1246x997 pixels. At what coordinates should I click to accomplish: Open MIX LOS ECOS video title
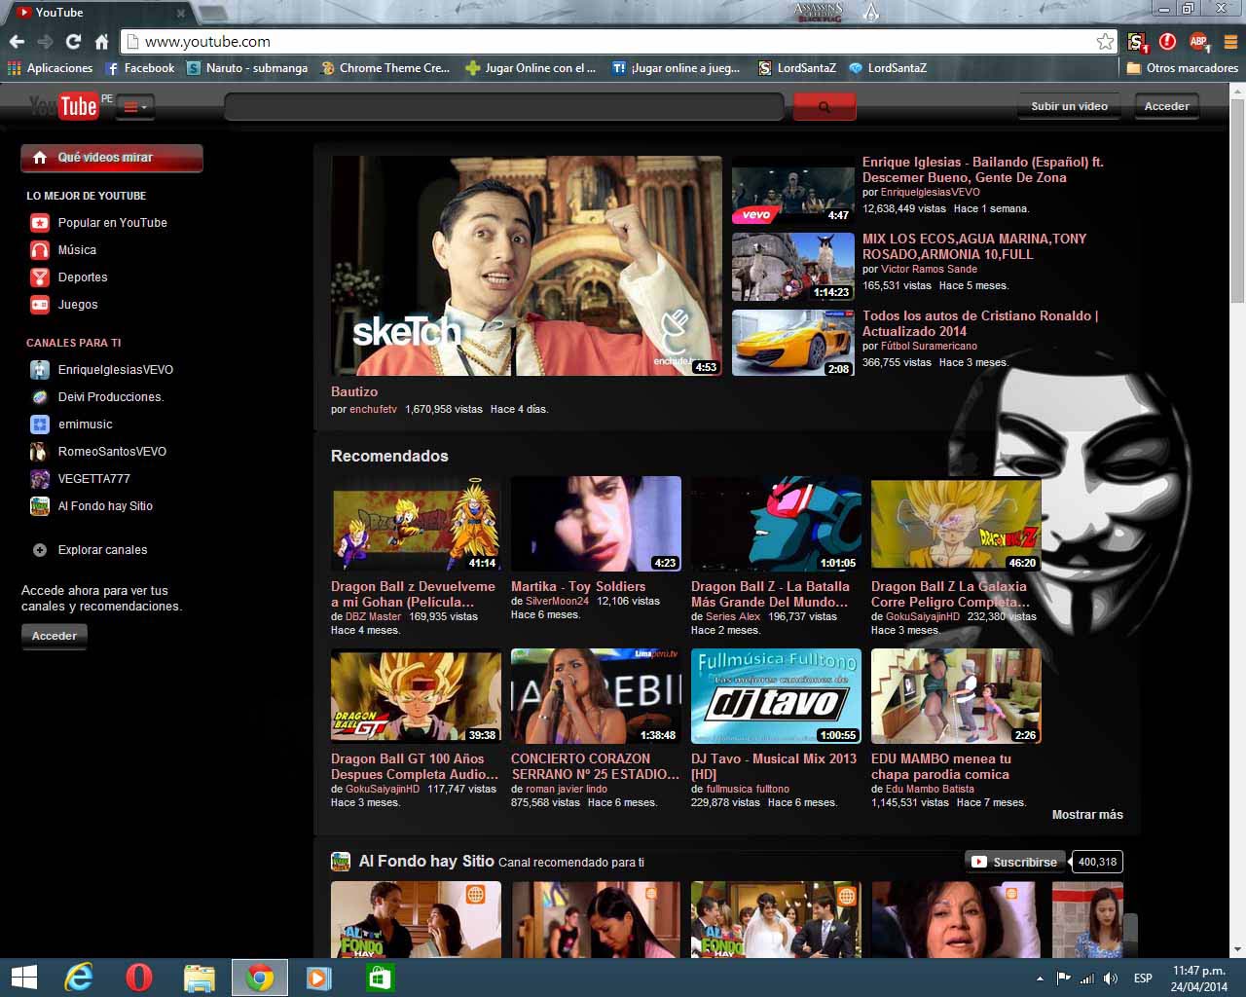tap(974, 246)
